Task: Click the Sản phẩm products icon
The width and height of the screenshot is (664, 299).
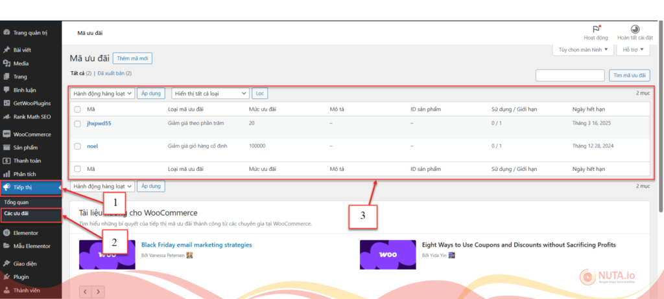Action: (6, 148)
